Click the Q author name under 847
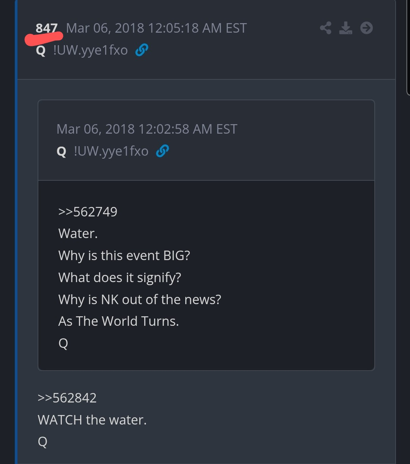This screenshot has width=410, height=464. 41,51
